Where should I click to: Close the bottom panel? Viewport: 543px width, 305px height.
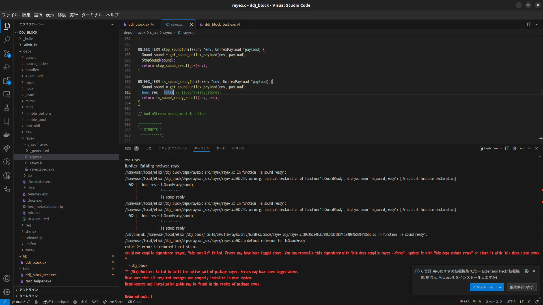(x=536, y=149)
